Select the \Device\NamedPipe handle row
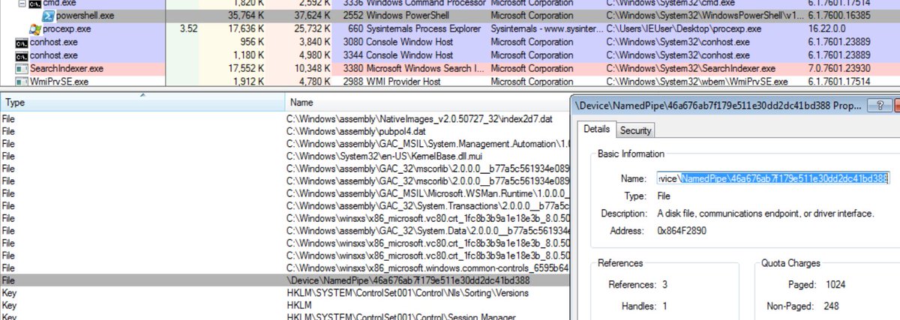This screenshot has height=320, width=900. pos(285,280)
